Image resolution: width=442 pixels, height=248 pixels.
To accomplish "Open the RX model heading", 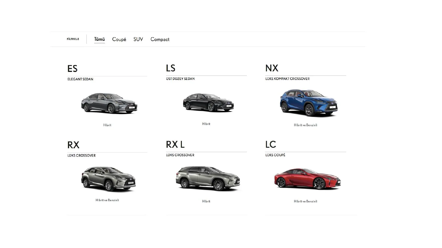I will (73, 145).
